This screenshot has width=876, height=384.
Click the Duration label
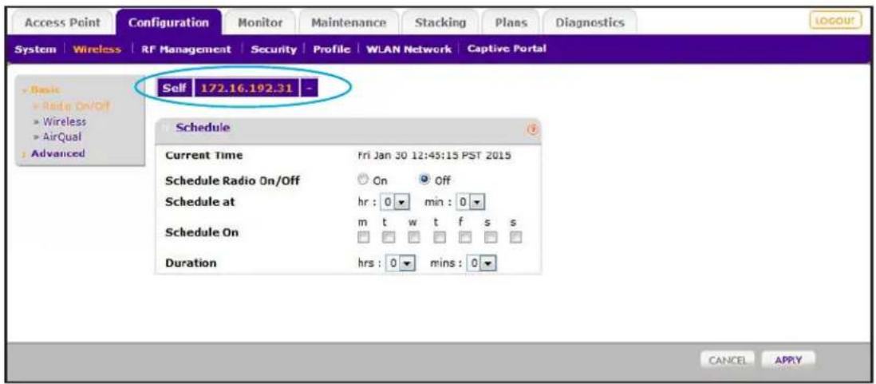coord(191,263)
